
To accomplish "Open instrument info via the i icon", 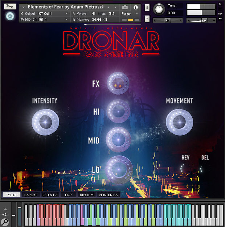I will 136,7.
